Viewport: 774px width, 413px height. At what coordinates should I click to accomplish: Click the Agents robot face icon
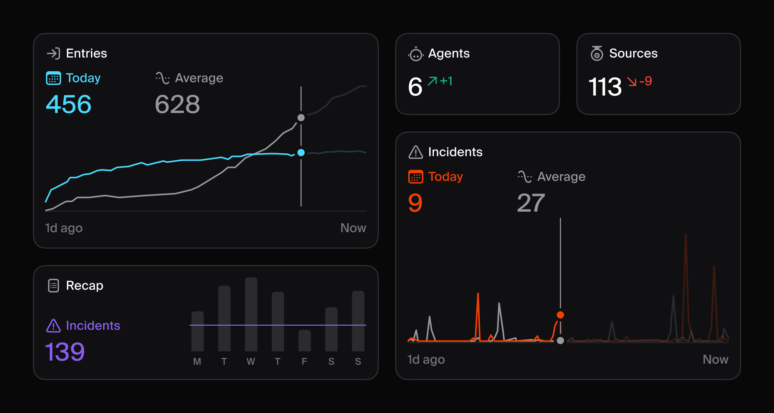416,54
